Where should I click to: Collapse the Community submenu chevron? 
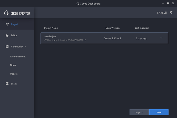[x=25, y=46]
